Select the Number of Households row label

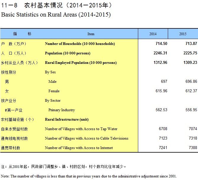coord(80,44)
